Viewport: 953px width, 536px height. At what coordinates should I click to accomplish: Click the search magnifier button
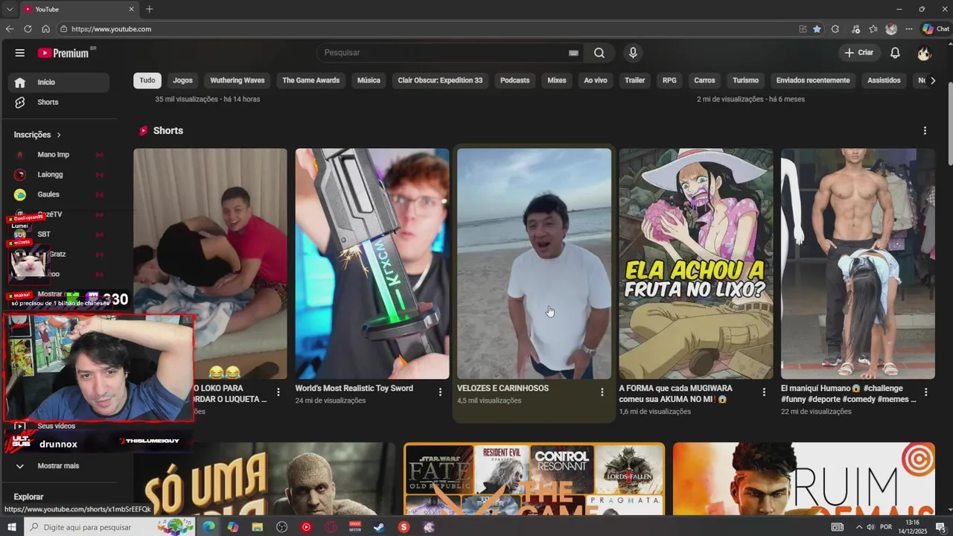coord(599,53)
